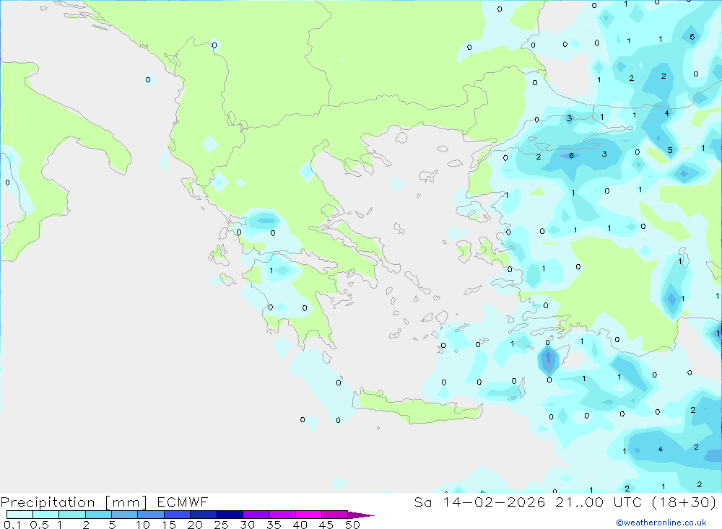Click the "20" legend scale label

pos(195,525)
